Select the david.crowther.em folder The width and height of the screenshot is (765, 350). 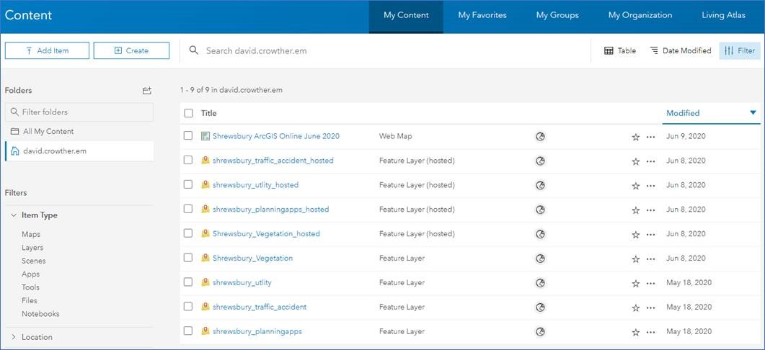click(x=79, y=151)
